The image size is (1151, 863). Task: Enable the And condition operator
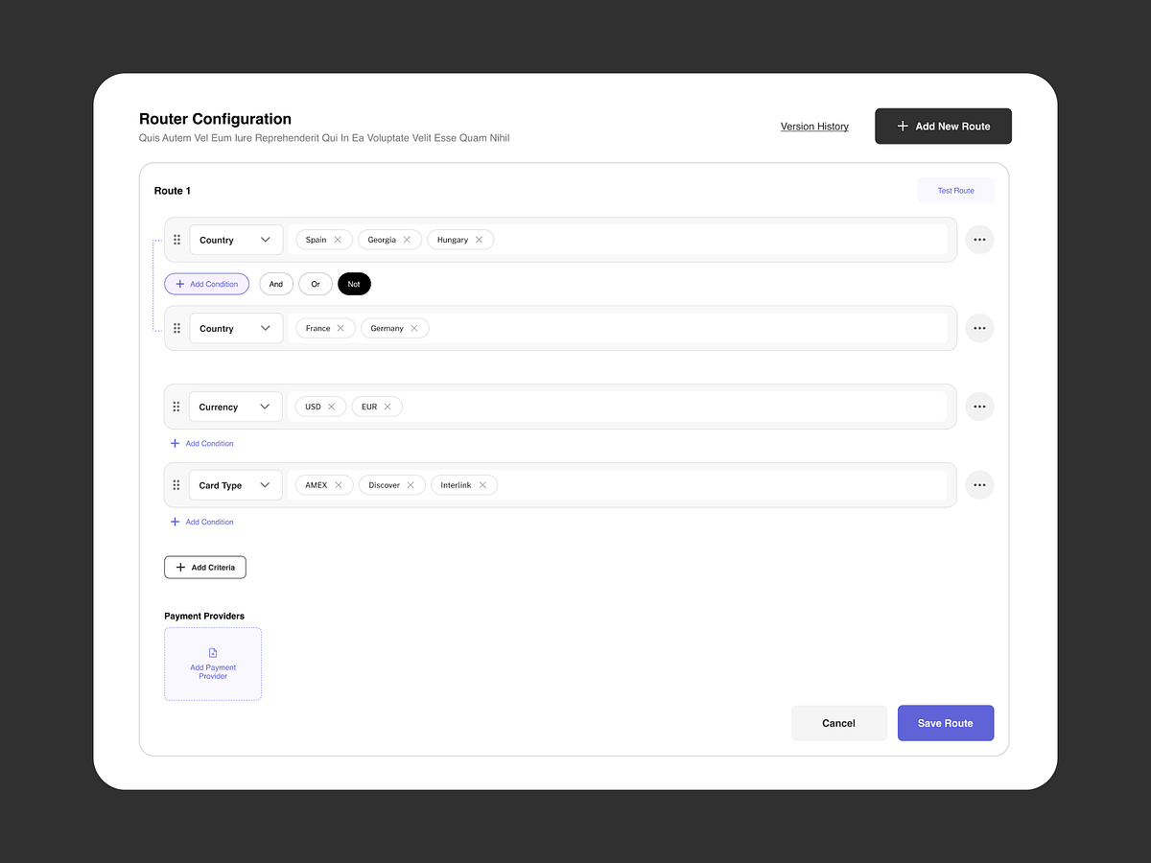pos(276,283)
